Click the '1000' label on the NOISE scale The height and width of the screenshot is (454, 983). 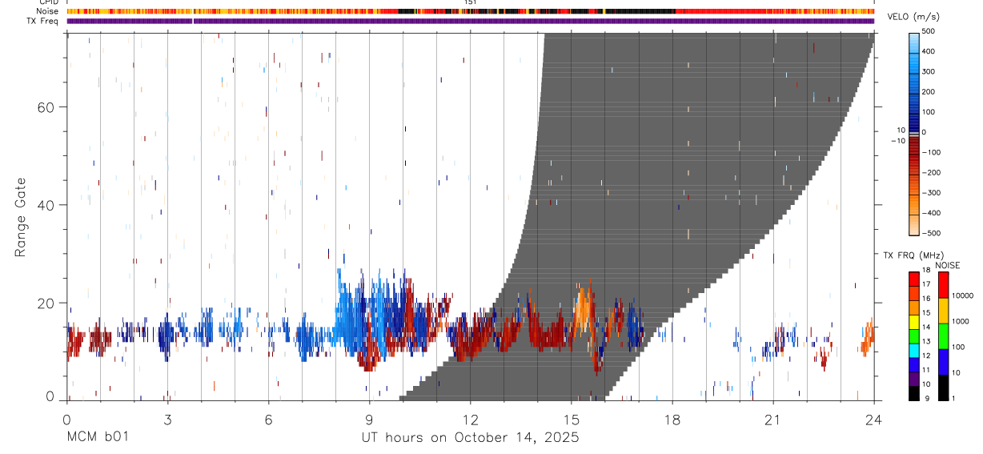point(961,321)
